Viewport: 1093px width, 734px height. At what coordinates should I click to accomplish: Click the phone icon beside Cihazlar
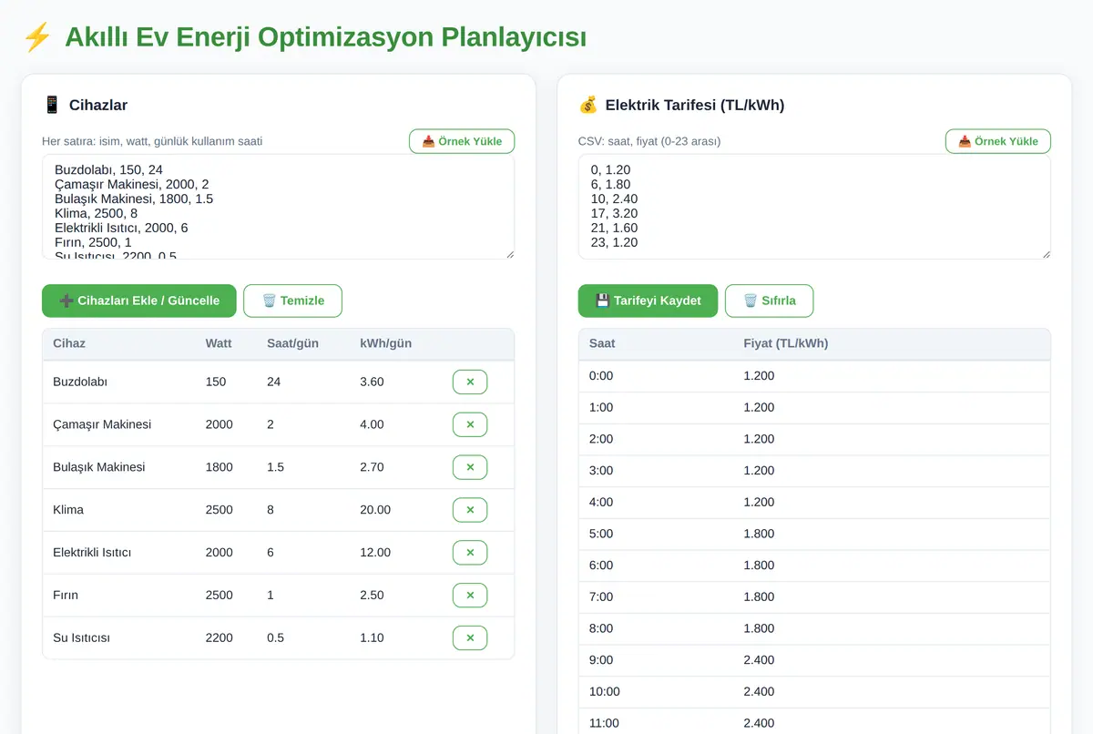[x=52, y=105]
